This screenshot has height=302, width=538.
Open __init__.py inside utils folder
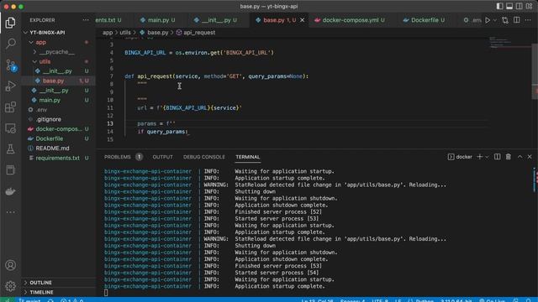tap(58, 71)
